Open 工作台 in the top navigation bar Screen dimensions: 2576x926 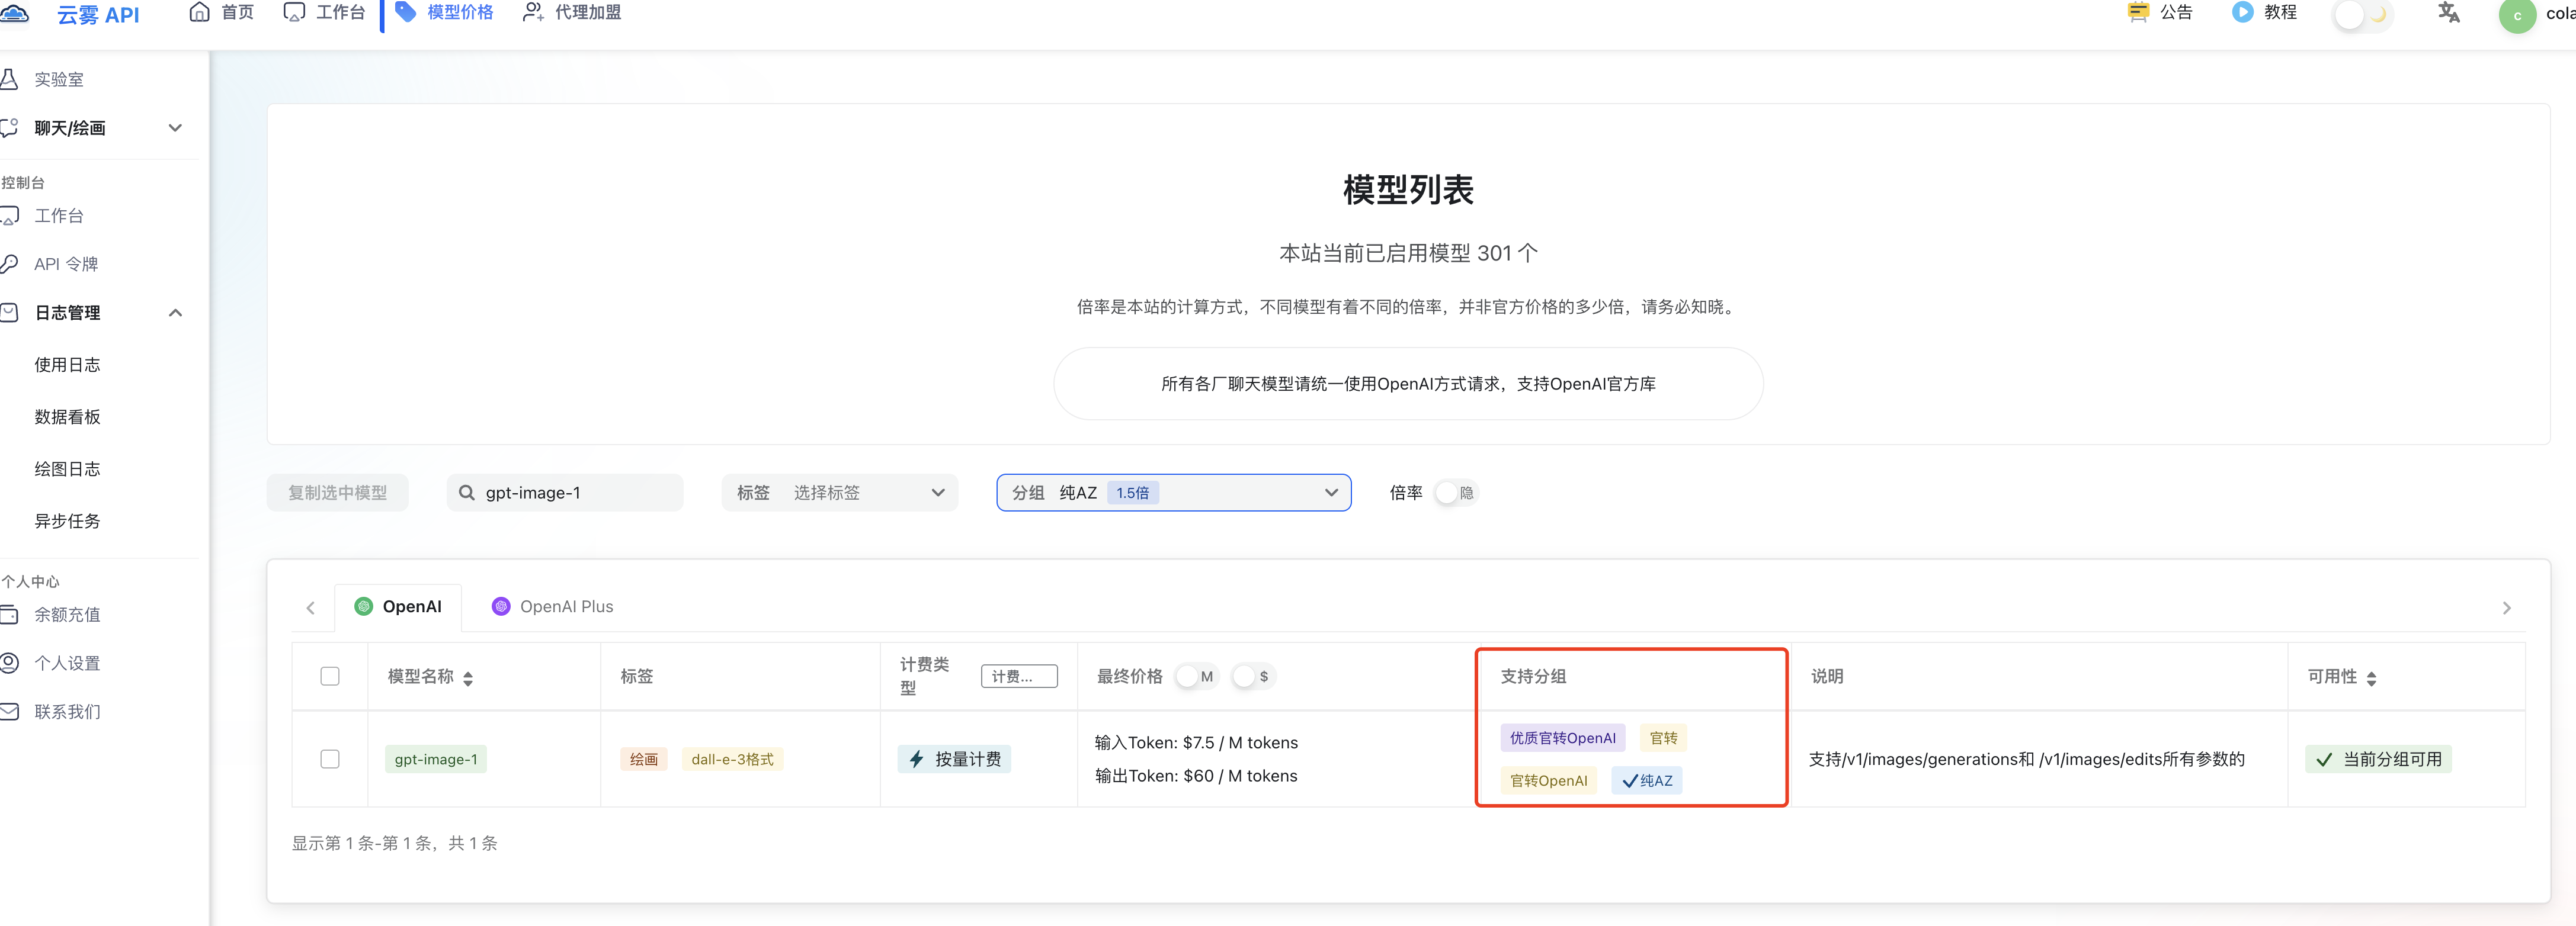pos(325,12)
